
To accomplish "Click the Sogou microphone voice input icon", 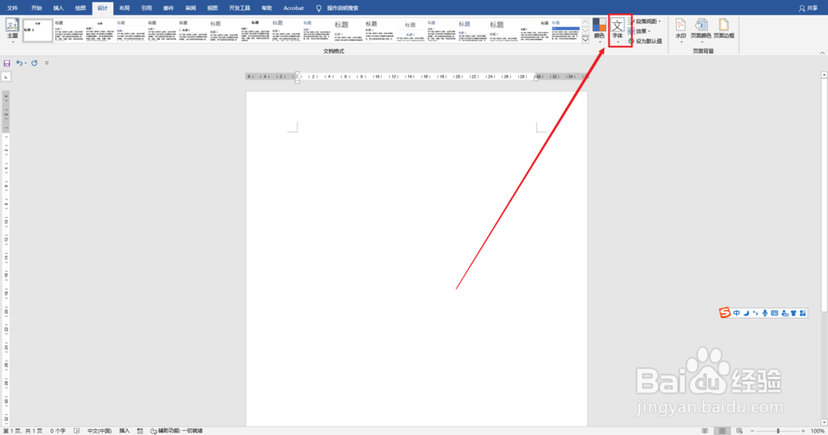I will point(764,313).
